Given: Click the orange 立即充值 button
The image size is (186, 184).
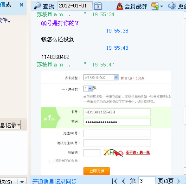Looking at the screenshot, I should pos(96,171).
